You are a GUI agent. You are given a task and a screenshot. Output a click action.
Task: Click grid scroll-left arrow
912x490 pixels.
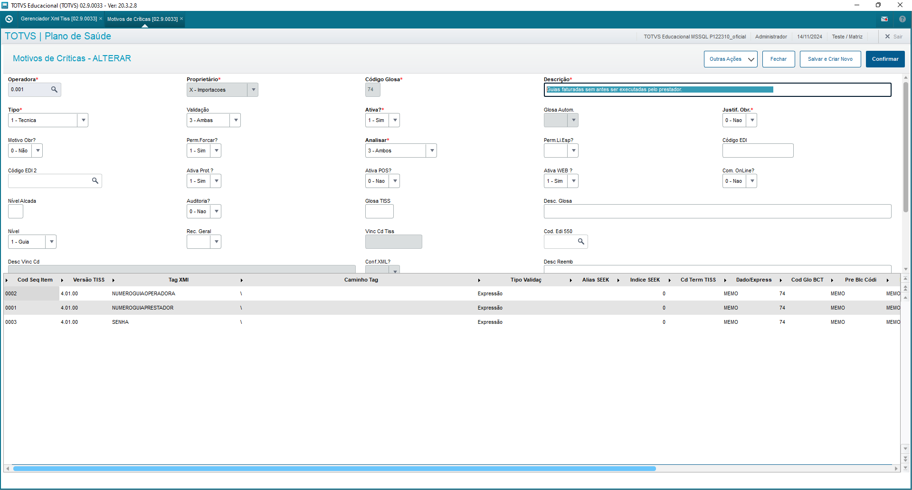coord(8,469)
